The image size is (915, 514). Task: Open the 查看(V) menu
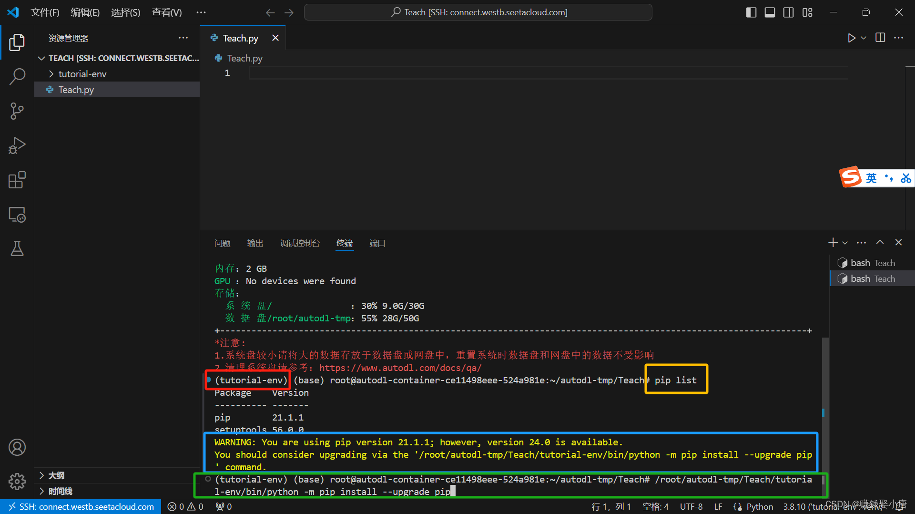[167, 12]
